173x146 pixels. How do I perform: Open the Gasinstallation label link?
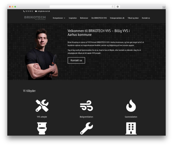coord(131,117)
